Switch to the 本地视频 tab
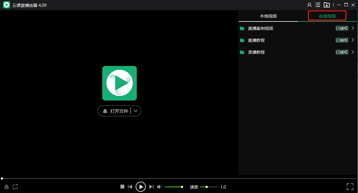Screen dimensions: 358x193 pos(268,16)
